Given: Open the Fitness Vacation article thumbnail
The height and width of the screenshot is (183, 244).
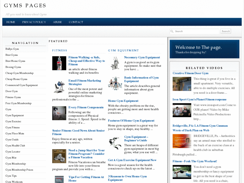Looking at the screenshot, I should pos(59,156).
